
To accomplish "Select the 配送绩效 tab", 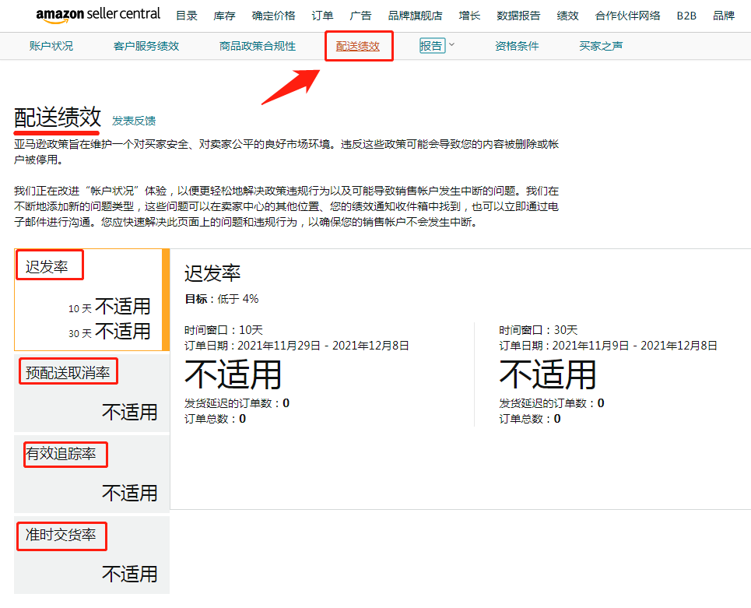I will tap(359, 46).
